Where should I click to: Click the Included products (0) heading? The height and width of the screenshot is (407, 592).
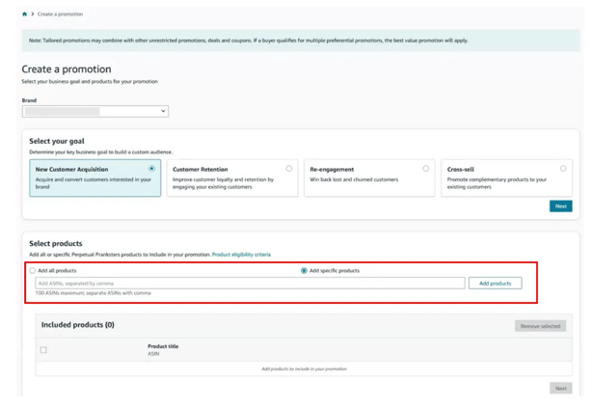78,325
